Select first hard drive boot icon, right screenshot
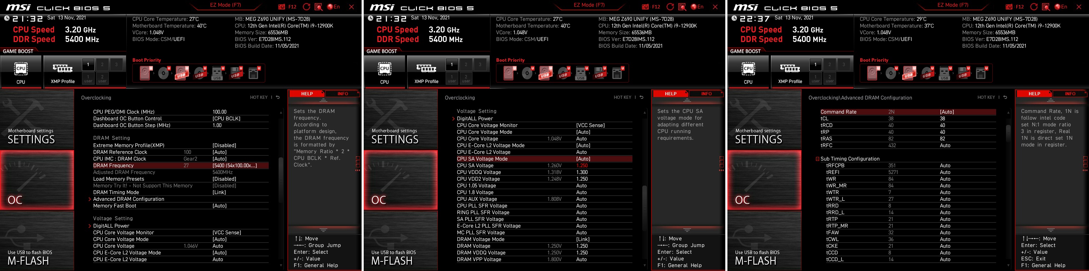This screenshot has width=1089, height=271. coord(873,73)
